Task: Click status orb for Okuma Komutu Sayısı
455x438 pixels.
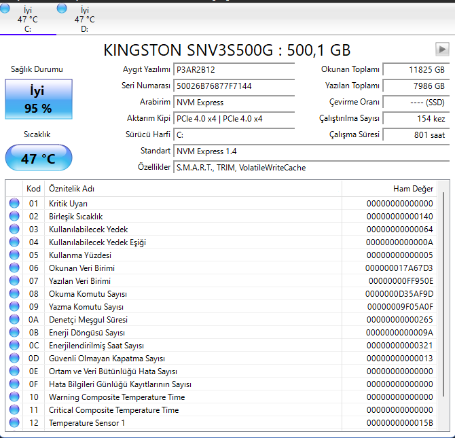Action: point(14,293)
